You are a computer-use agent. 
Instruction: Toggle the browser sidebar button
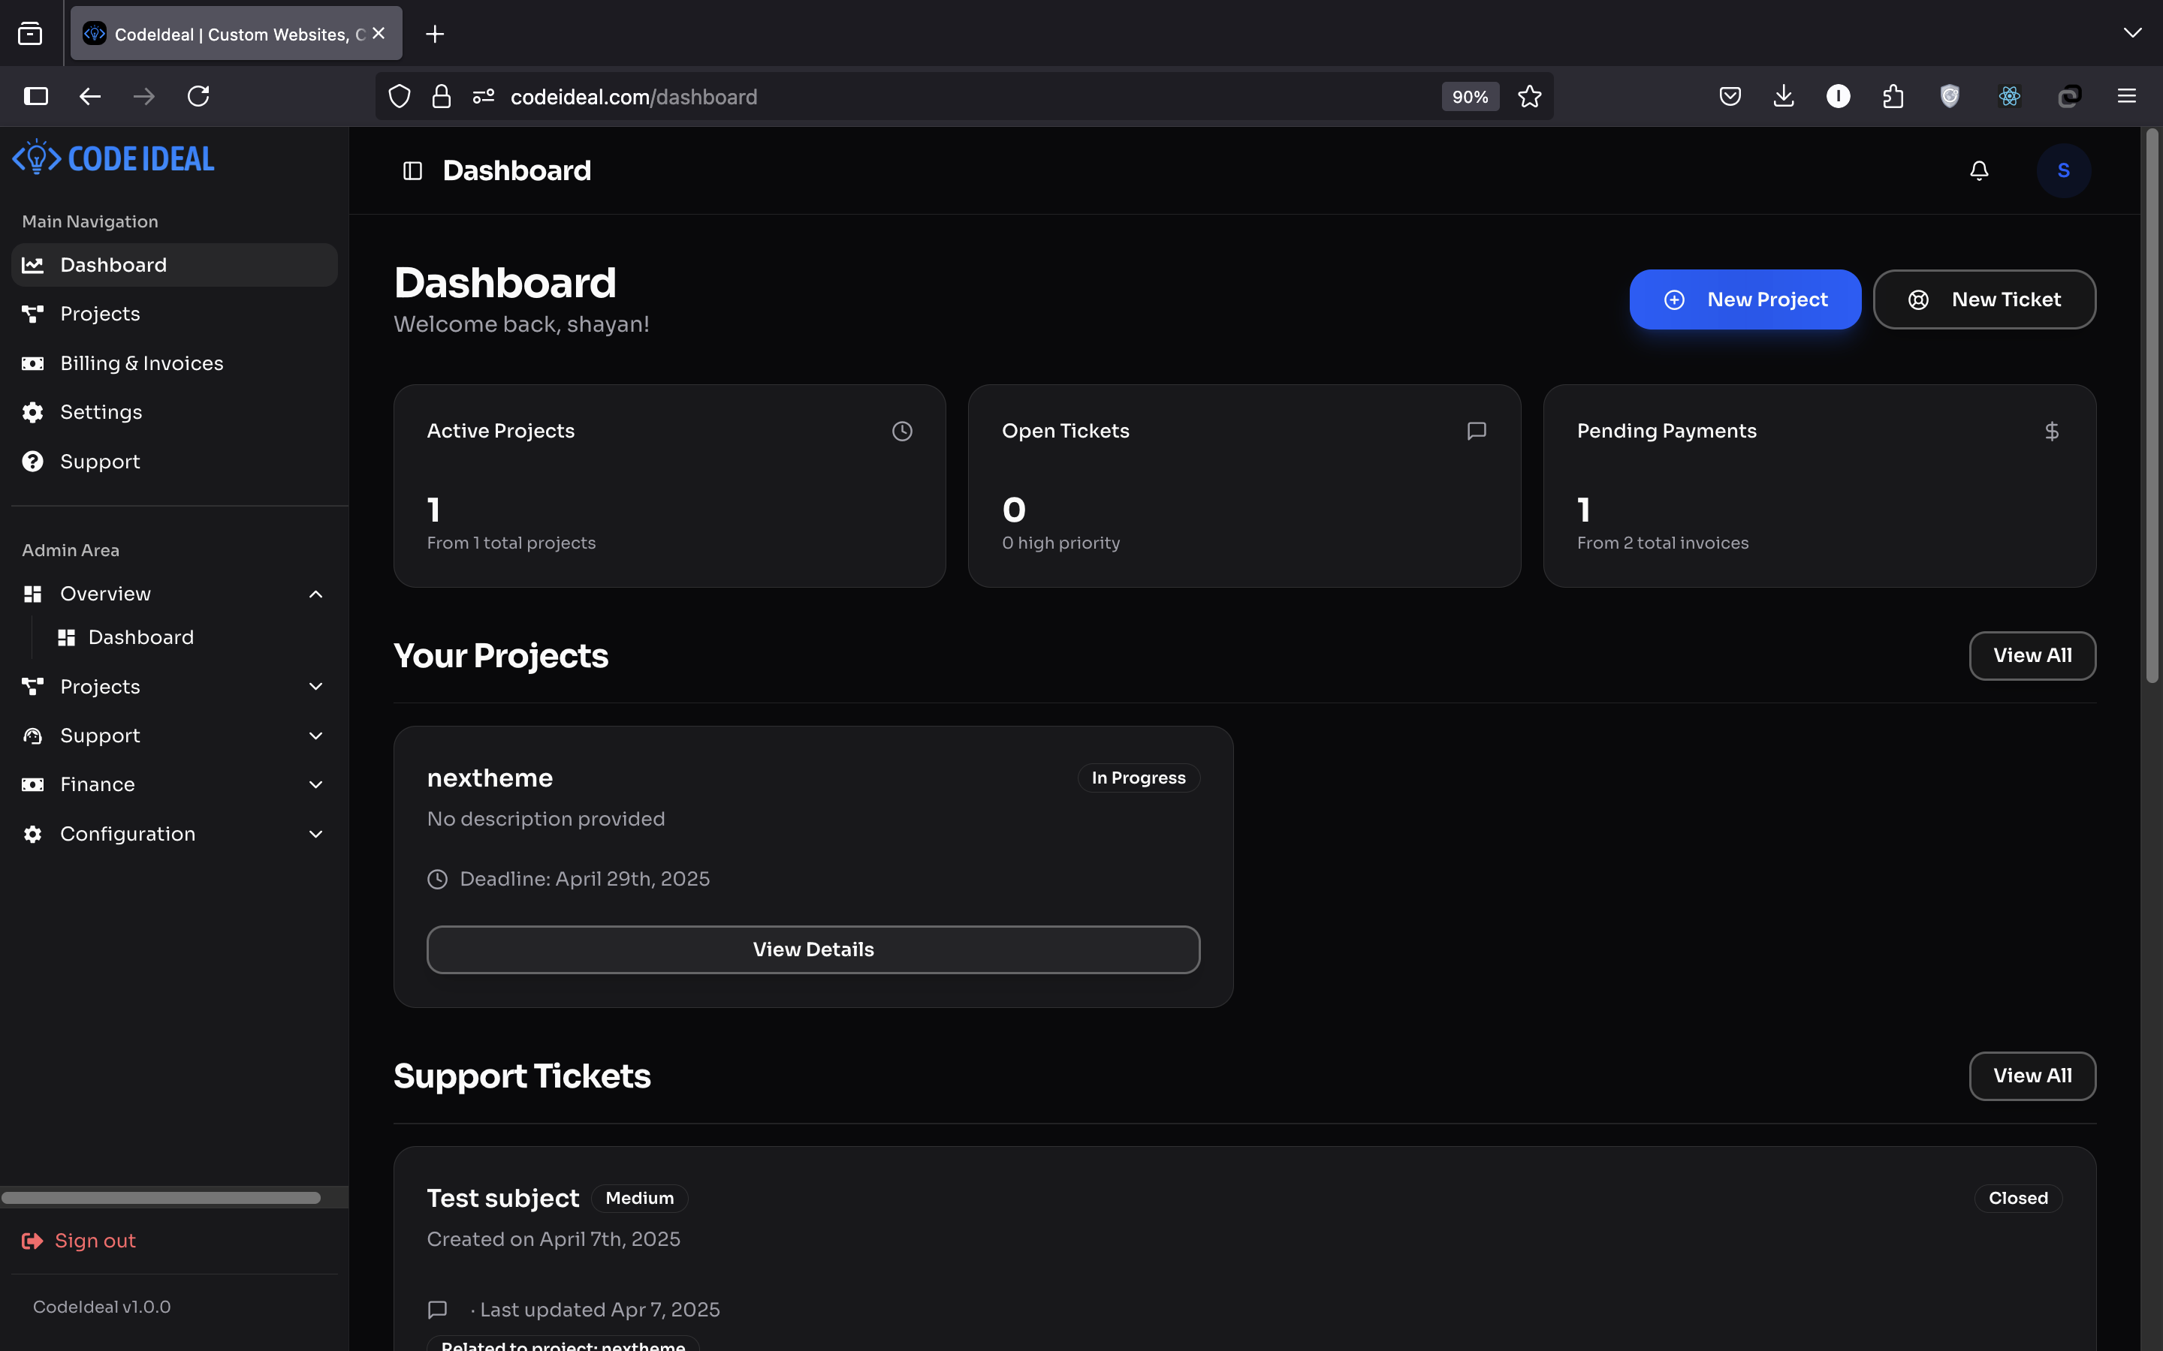click(x=36, y=97)
